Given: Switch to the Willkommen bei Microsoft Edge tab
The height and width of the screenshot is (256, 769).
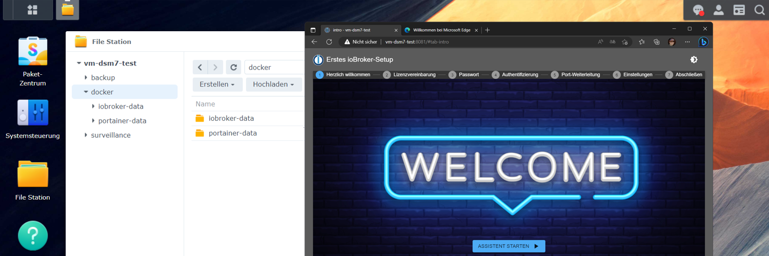Looking at the screenshot, I should pyautogui.click(x=441, y=30).
